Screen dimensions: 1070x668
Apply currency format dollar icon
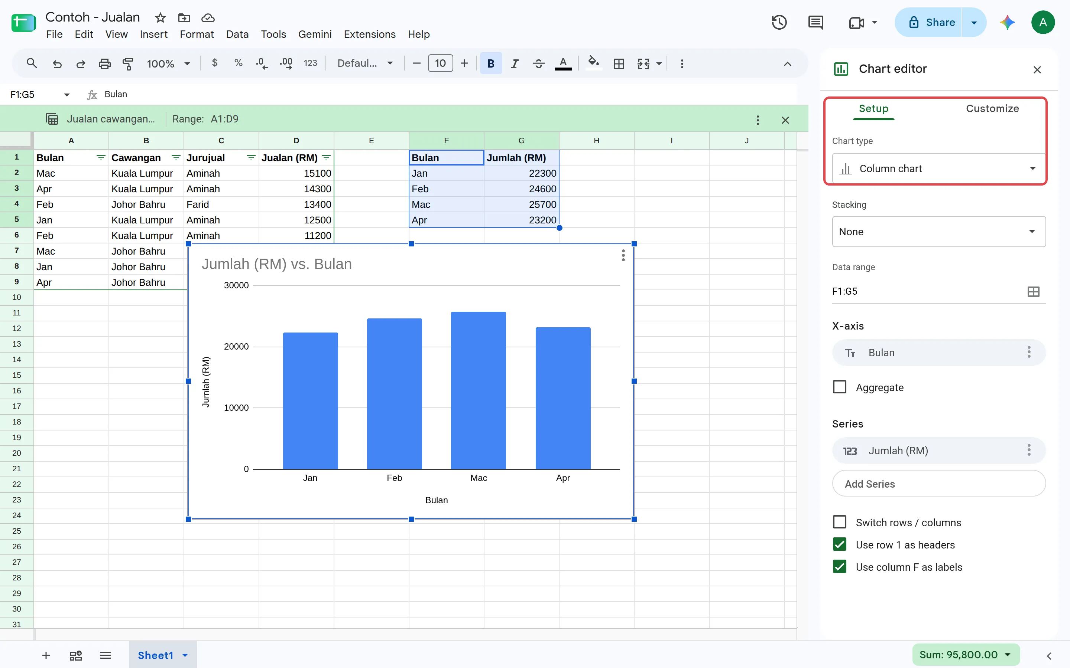(x=215, y=63)
